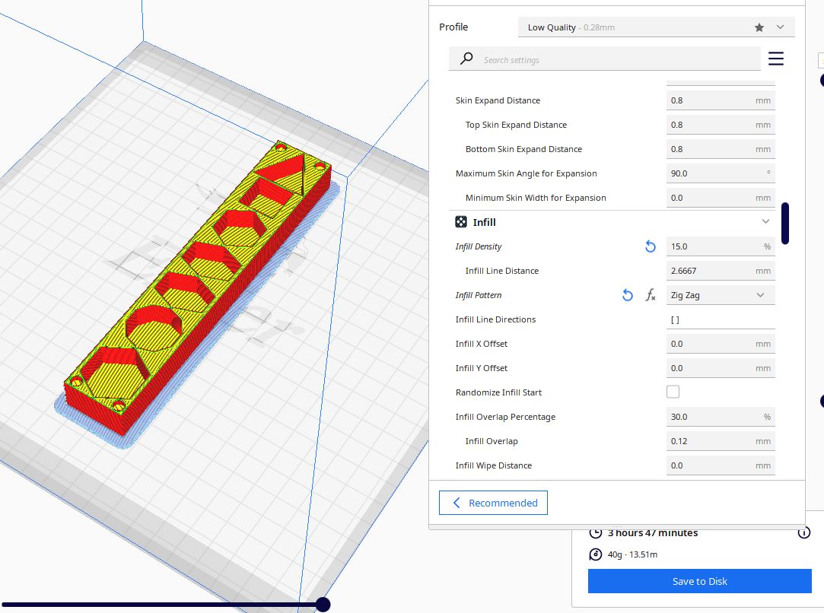824x613 pixels.
Task: Click the magnifier icon in settings search
Action: [466, 59]
